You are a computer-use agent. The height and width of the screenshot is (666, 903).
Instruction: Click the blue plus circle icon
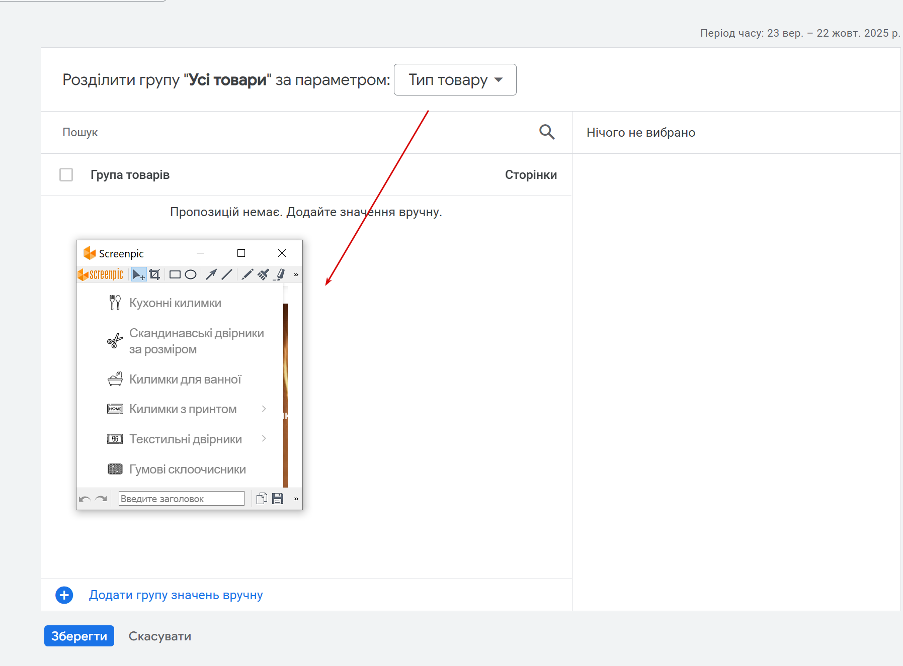coord(64,595)
